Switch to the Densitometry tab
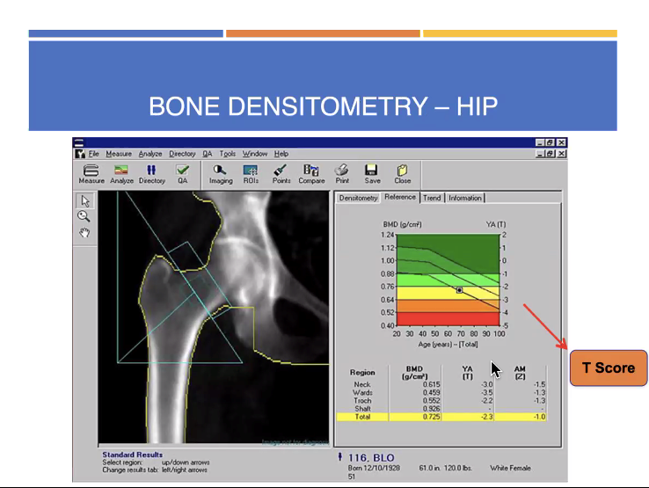649x488 pixels. point(358,198)
